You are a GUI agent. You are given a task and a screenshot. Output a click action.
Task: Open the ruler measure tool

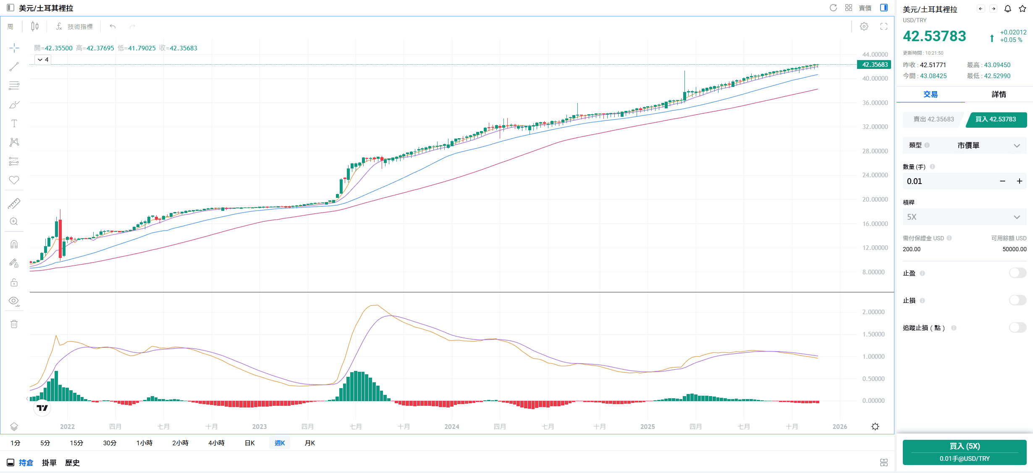tap(14, 203)
